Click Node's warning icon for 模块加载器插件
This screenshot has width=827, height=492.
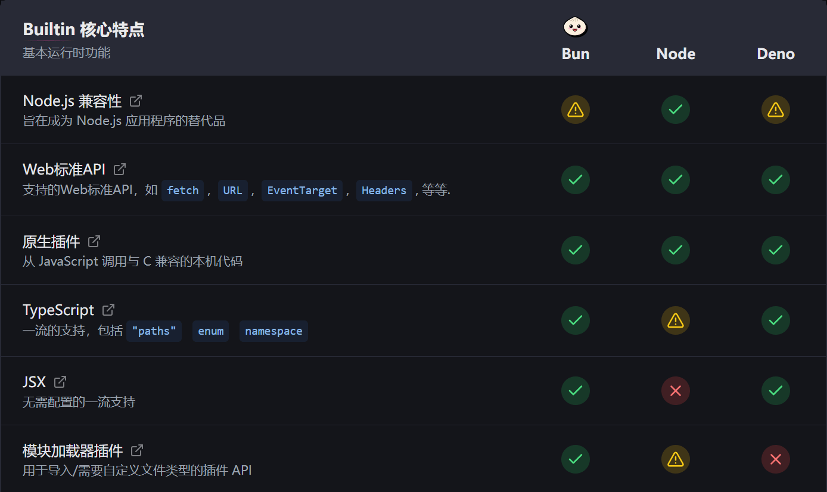tap(675, 459)
